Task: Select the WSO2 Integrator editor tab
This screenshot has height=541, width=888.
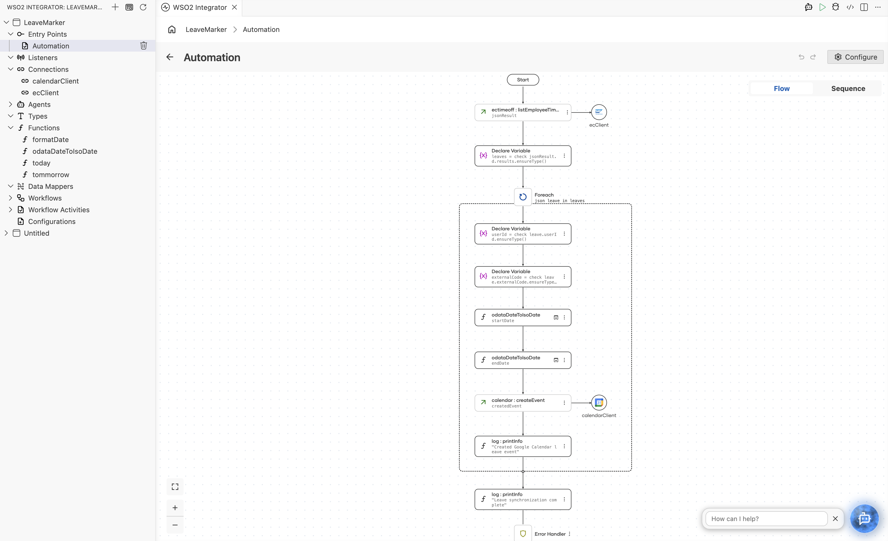Action: 199,7
